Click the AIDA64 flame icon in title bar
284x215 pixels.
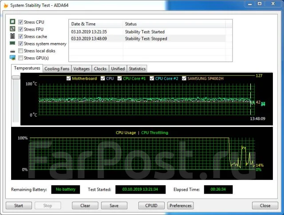coord(6,5)
